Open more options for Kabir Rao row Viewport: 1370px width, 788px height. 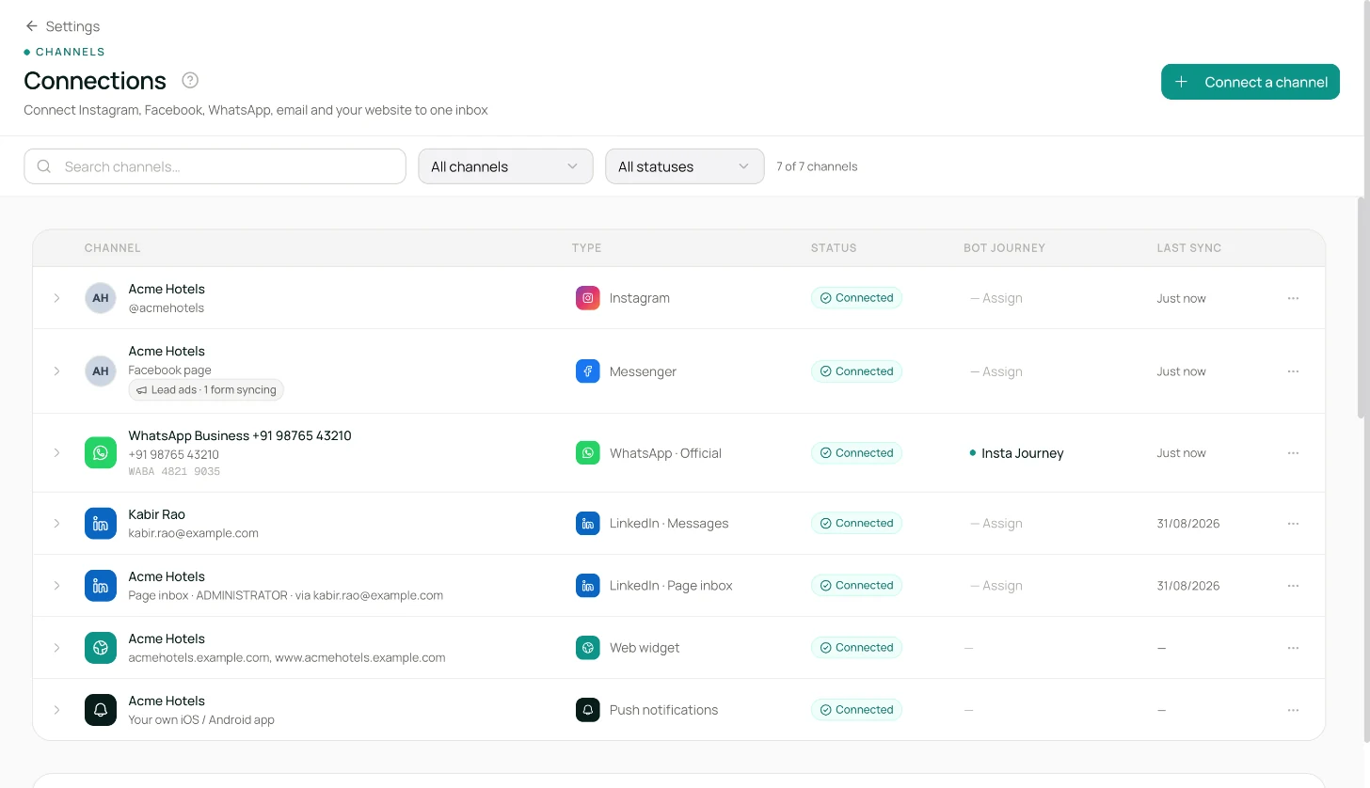tap(1293, 523)
